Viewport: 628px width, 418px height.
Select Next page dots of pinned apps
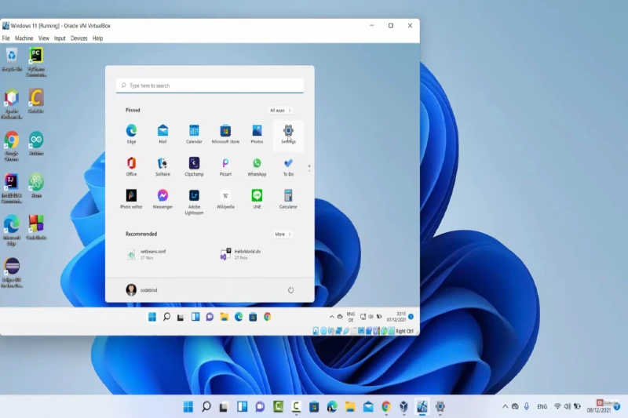309,169
